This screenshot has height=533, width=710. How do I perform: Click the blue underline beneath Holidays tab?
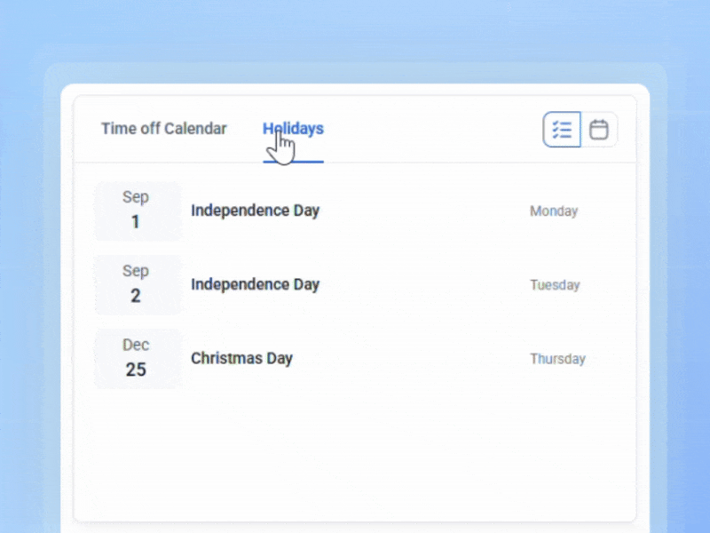[x=294, y=162]
